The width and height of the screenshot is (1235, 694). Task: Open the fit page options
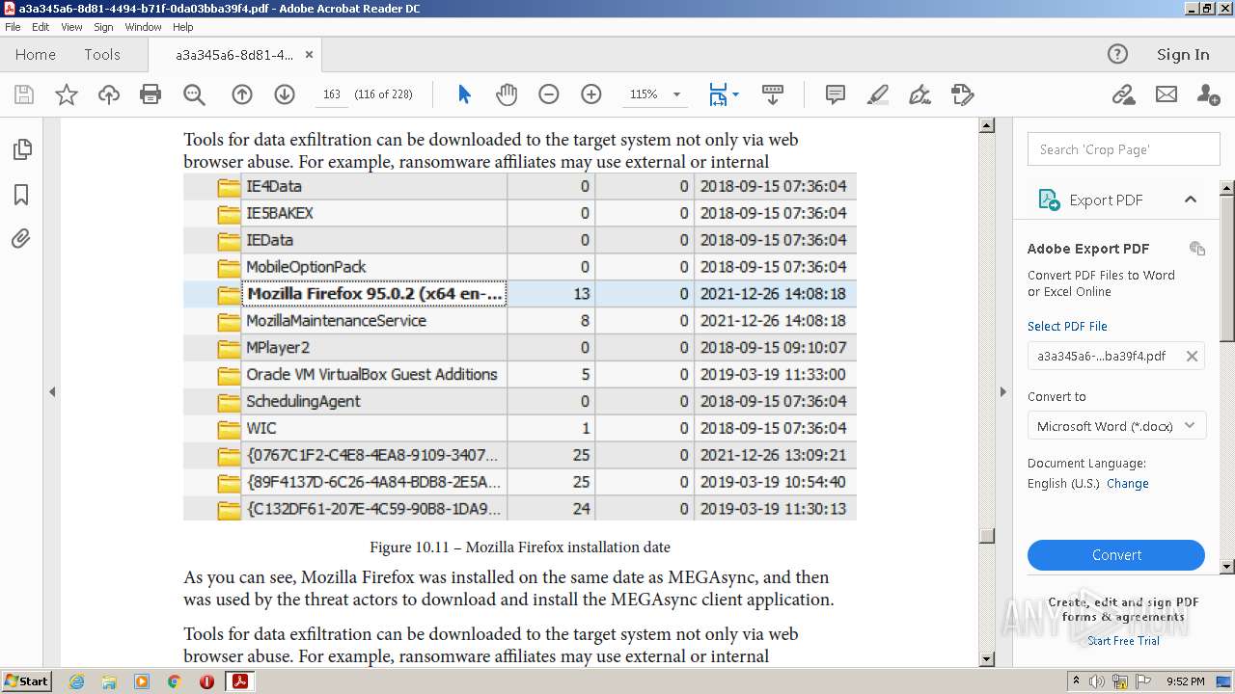point(724,94)
